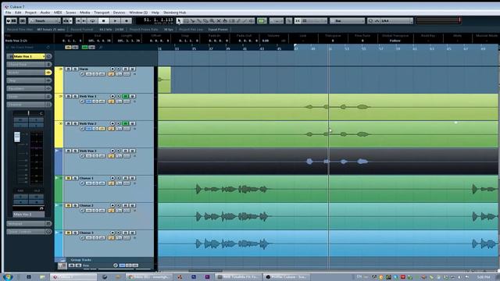Go to next marker button
Screen dimensions: 500x281
[84, 21]
